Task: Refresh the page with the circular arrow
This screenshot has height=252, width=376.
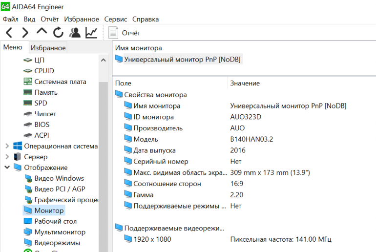Action: coord(58,33)
